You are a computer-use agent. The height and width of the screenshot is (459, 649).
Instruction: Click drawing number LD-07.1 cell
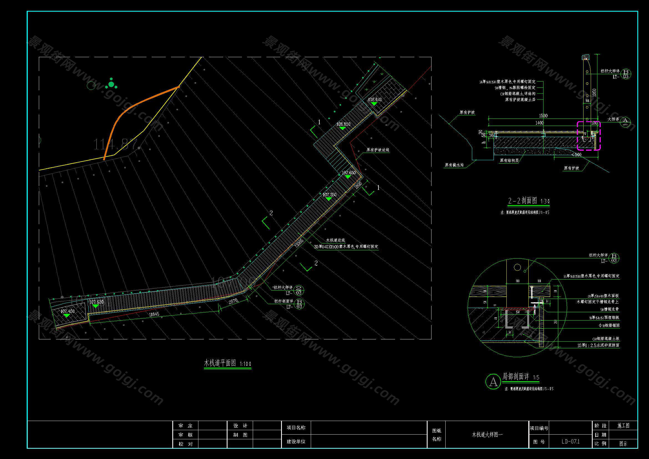click(x=570, y=442)
